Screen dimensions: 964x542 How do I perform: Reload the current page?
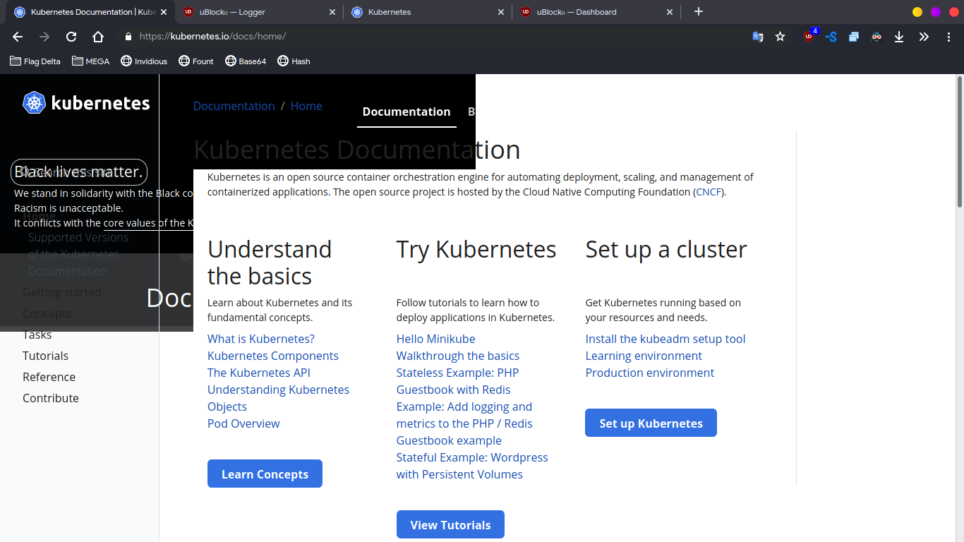(71, 37)
